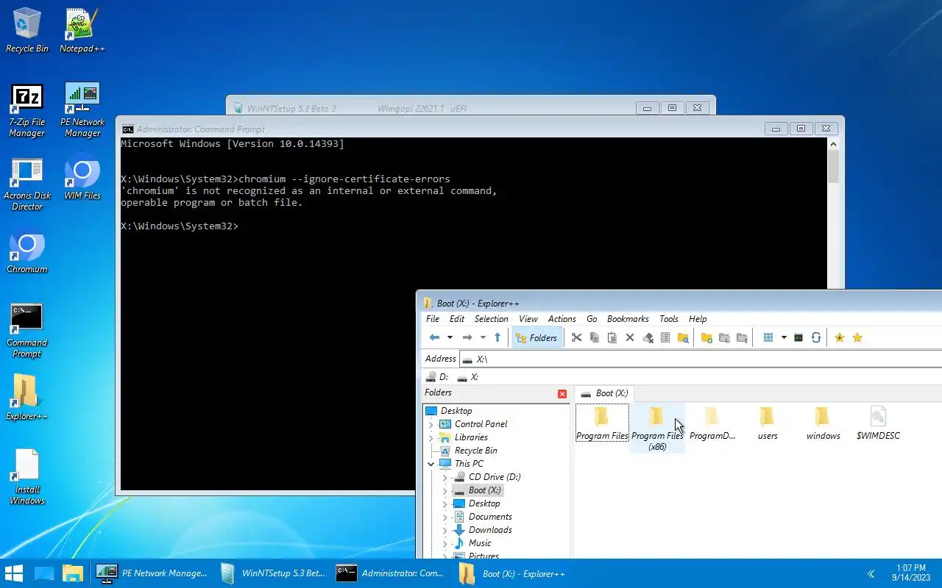Screen dimensions: 942x588
Task: Collapse the This PC tree node
Action: pyautogui.click(x=431, y=464)
